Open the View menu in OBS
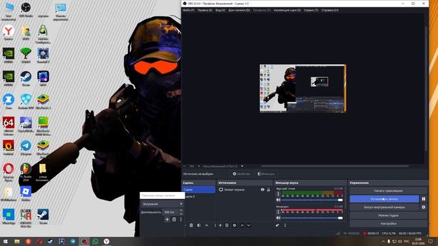The image size is (438, 246). point(220,10)
